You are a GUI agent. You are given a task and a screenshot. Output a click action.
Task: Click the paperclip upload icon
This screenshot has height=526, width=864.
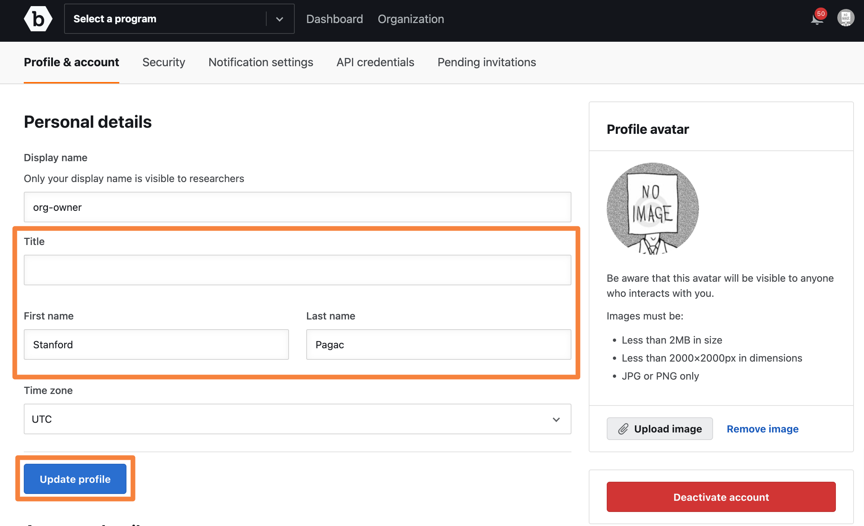pyautogui.click(x=623, y=429)
